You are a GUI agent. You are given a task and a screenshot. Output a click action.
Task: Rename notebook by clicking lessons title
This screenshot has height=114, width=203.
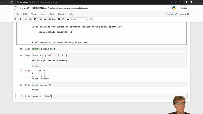pos(37,8)
